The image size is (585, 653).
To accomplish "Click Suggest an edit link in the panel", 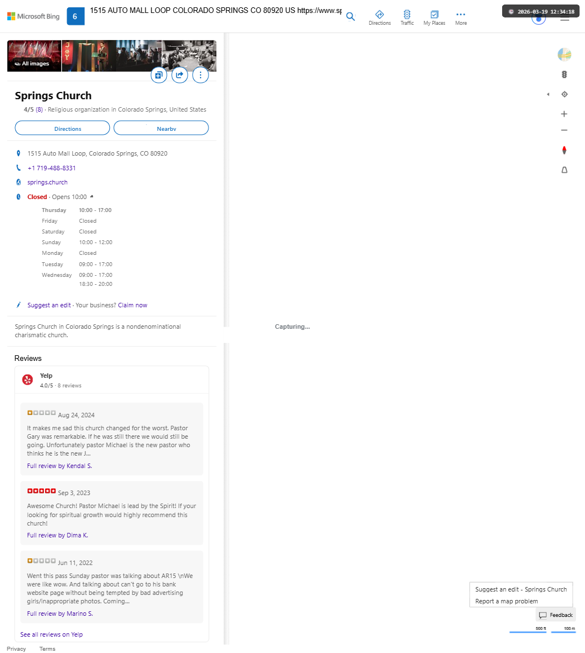I will pyautogui.click(x=49, y=305).
